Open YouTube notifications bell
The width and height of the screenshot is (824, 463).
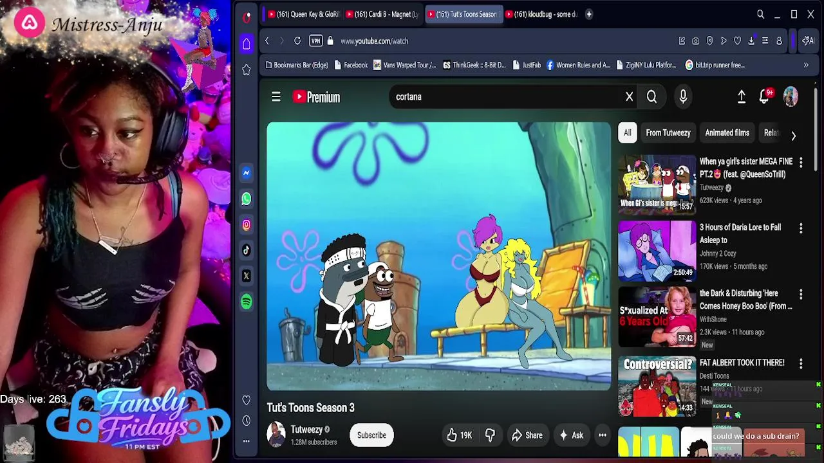pyautogui.click(x=765, y=97)
